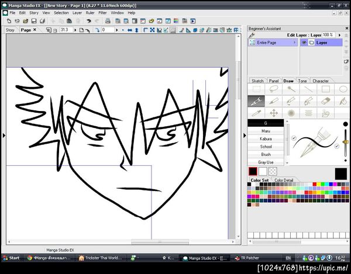Select the Rectangle marquee tool
The height and width of the screenshot is (274, 351).
256,89
